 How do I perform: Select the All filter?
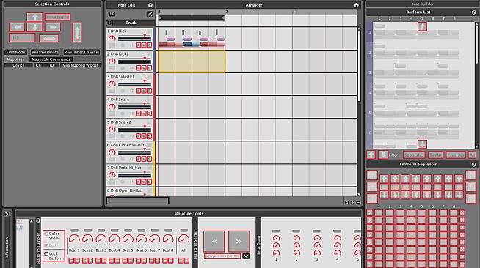[x=472, y=155]
